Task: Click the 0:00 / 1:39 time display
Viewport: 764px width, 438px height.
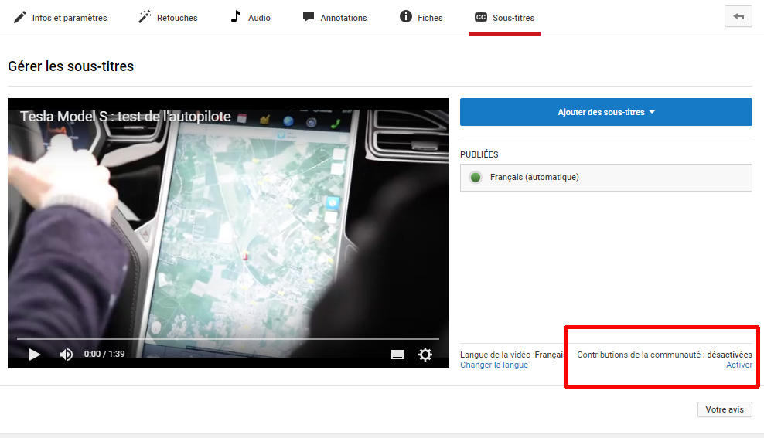Action: pos(104,354)
